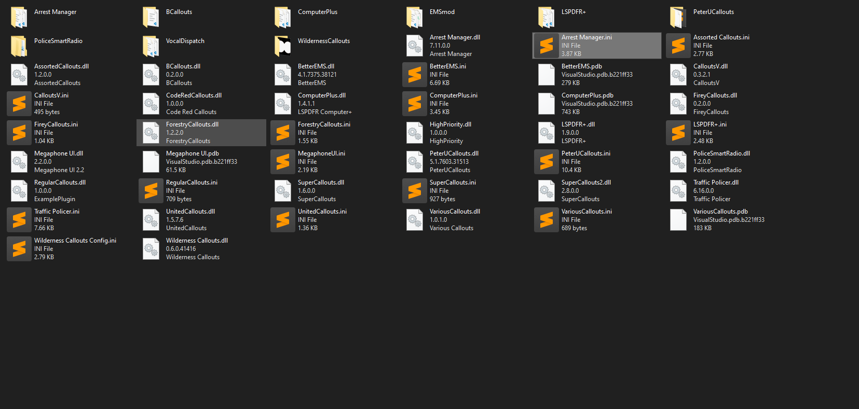Select the PeterUCallouts.dll gear icon

click(x=415, y=162)
